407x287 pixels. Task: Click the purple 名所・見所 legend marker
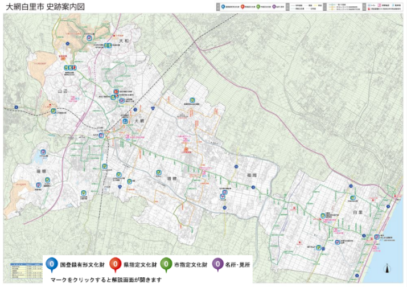click(217, 264)
